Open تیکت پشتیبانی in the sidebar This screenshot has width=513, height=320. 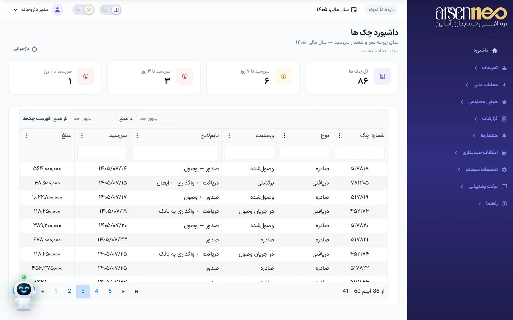[x=483, y=187]
